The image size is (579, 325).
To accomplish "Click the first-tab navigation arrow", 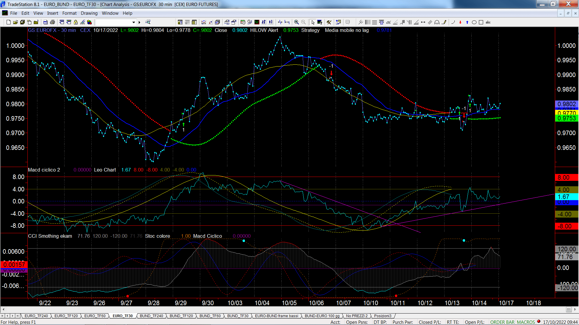I will tap(2, 316).
